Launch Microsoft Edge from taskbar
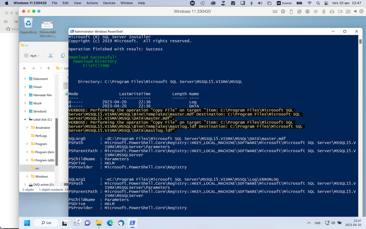The image size is (366, 229). tap(110, 223)
